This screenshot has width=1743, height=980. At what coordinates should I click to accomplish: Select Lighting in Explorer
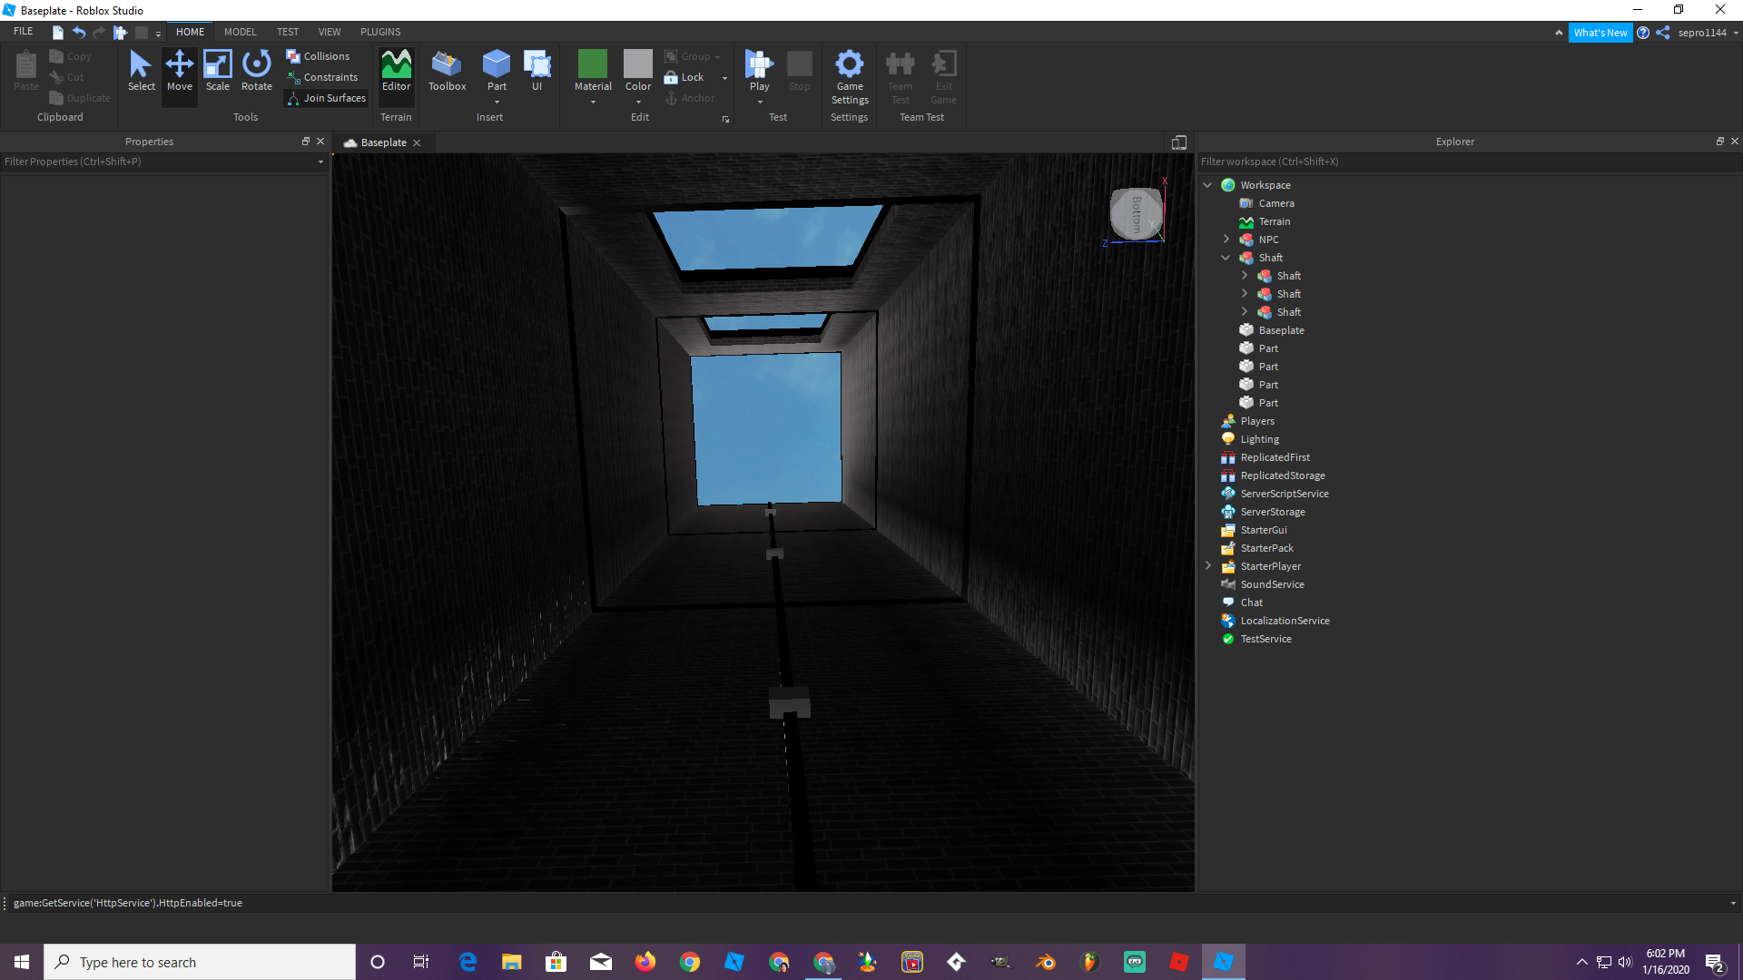click(1259, 439)
